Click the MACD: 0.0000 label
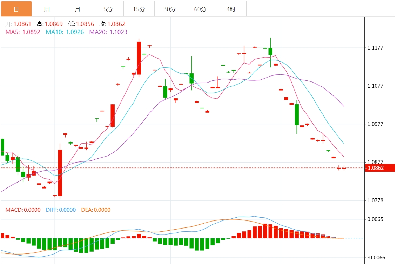Viewport: 397px width, 264px height. pyautogui.click(x=23, y=210)
